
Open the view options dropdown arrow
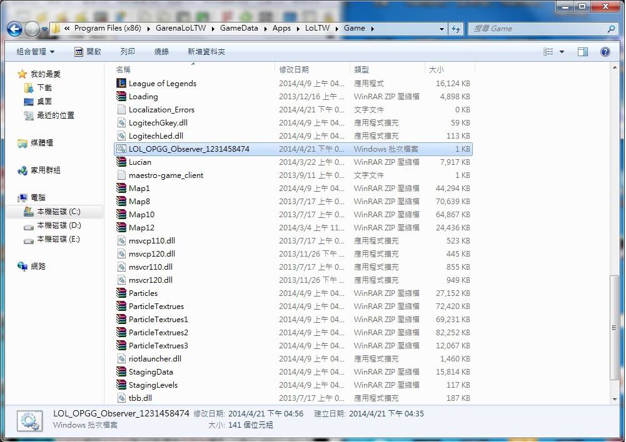click(562, 52)
